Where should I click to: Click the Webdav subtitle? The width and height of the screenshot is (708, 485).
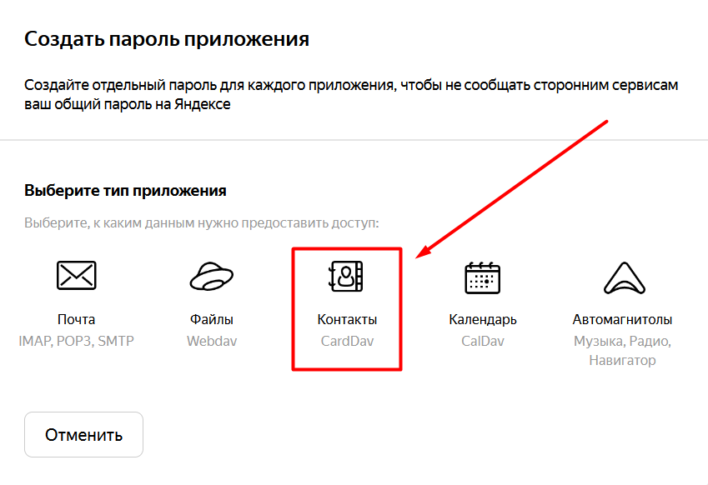click(x=212, y=341)
